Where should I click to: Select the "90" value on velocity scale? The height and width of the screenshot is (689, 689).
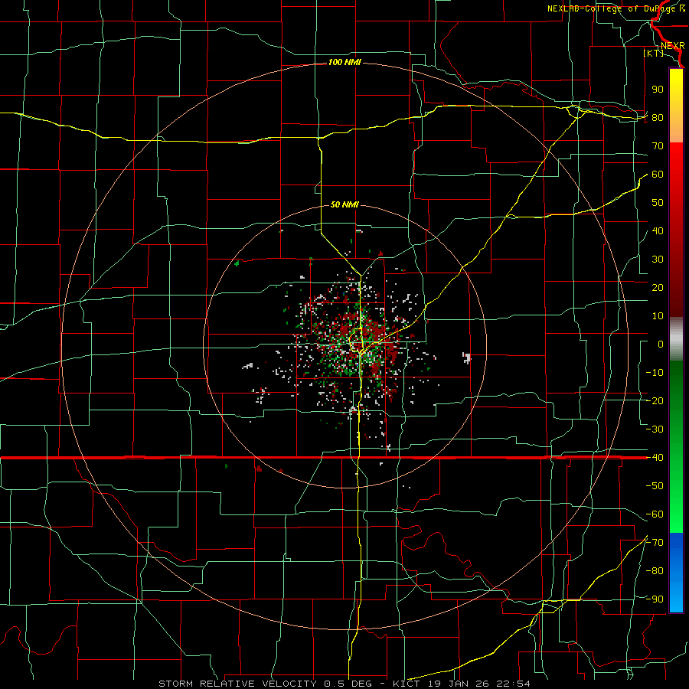[658, 90]
